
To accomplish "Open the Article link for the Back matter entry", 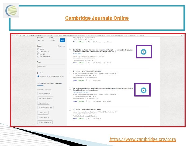I will pyautogui.click(x=75, y=119).
